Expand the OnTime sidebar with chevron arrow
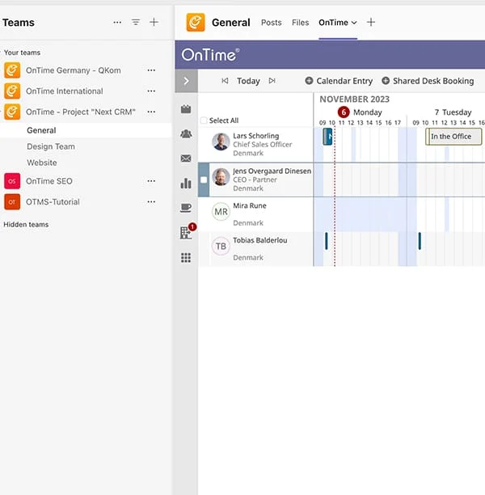This screenshot has height=495, width=485. click(186, 81)
